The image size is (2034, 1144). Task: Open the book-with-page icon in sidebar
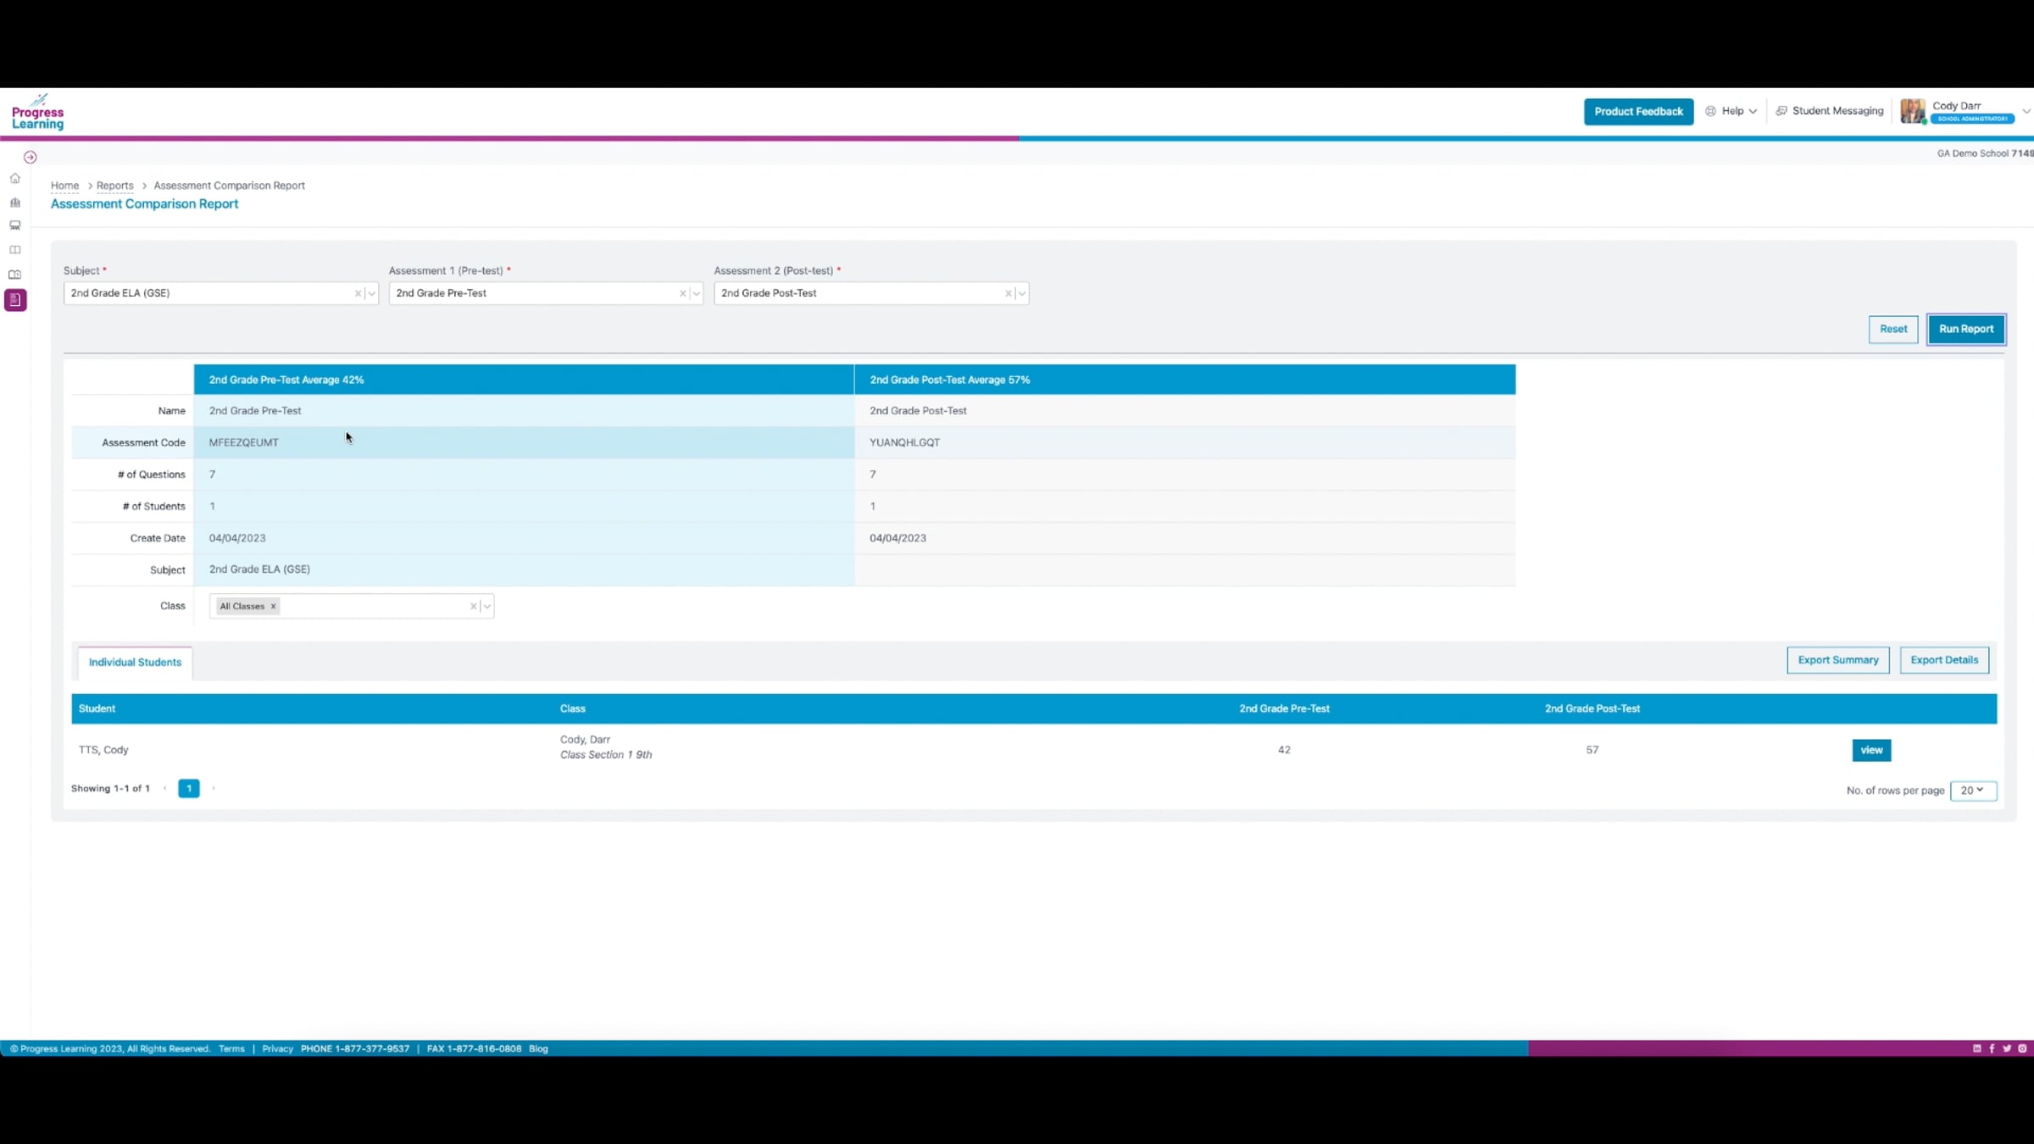pos(15,275)
